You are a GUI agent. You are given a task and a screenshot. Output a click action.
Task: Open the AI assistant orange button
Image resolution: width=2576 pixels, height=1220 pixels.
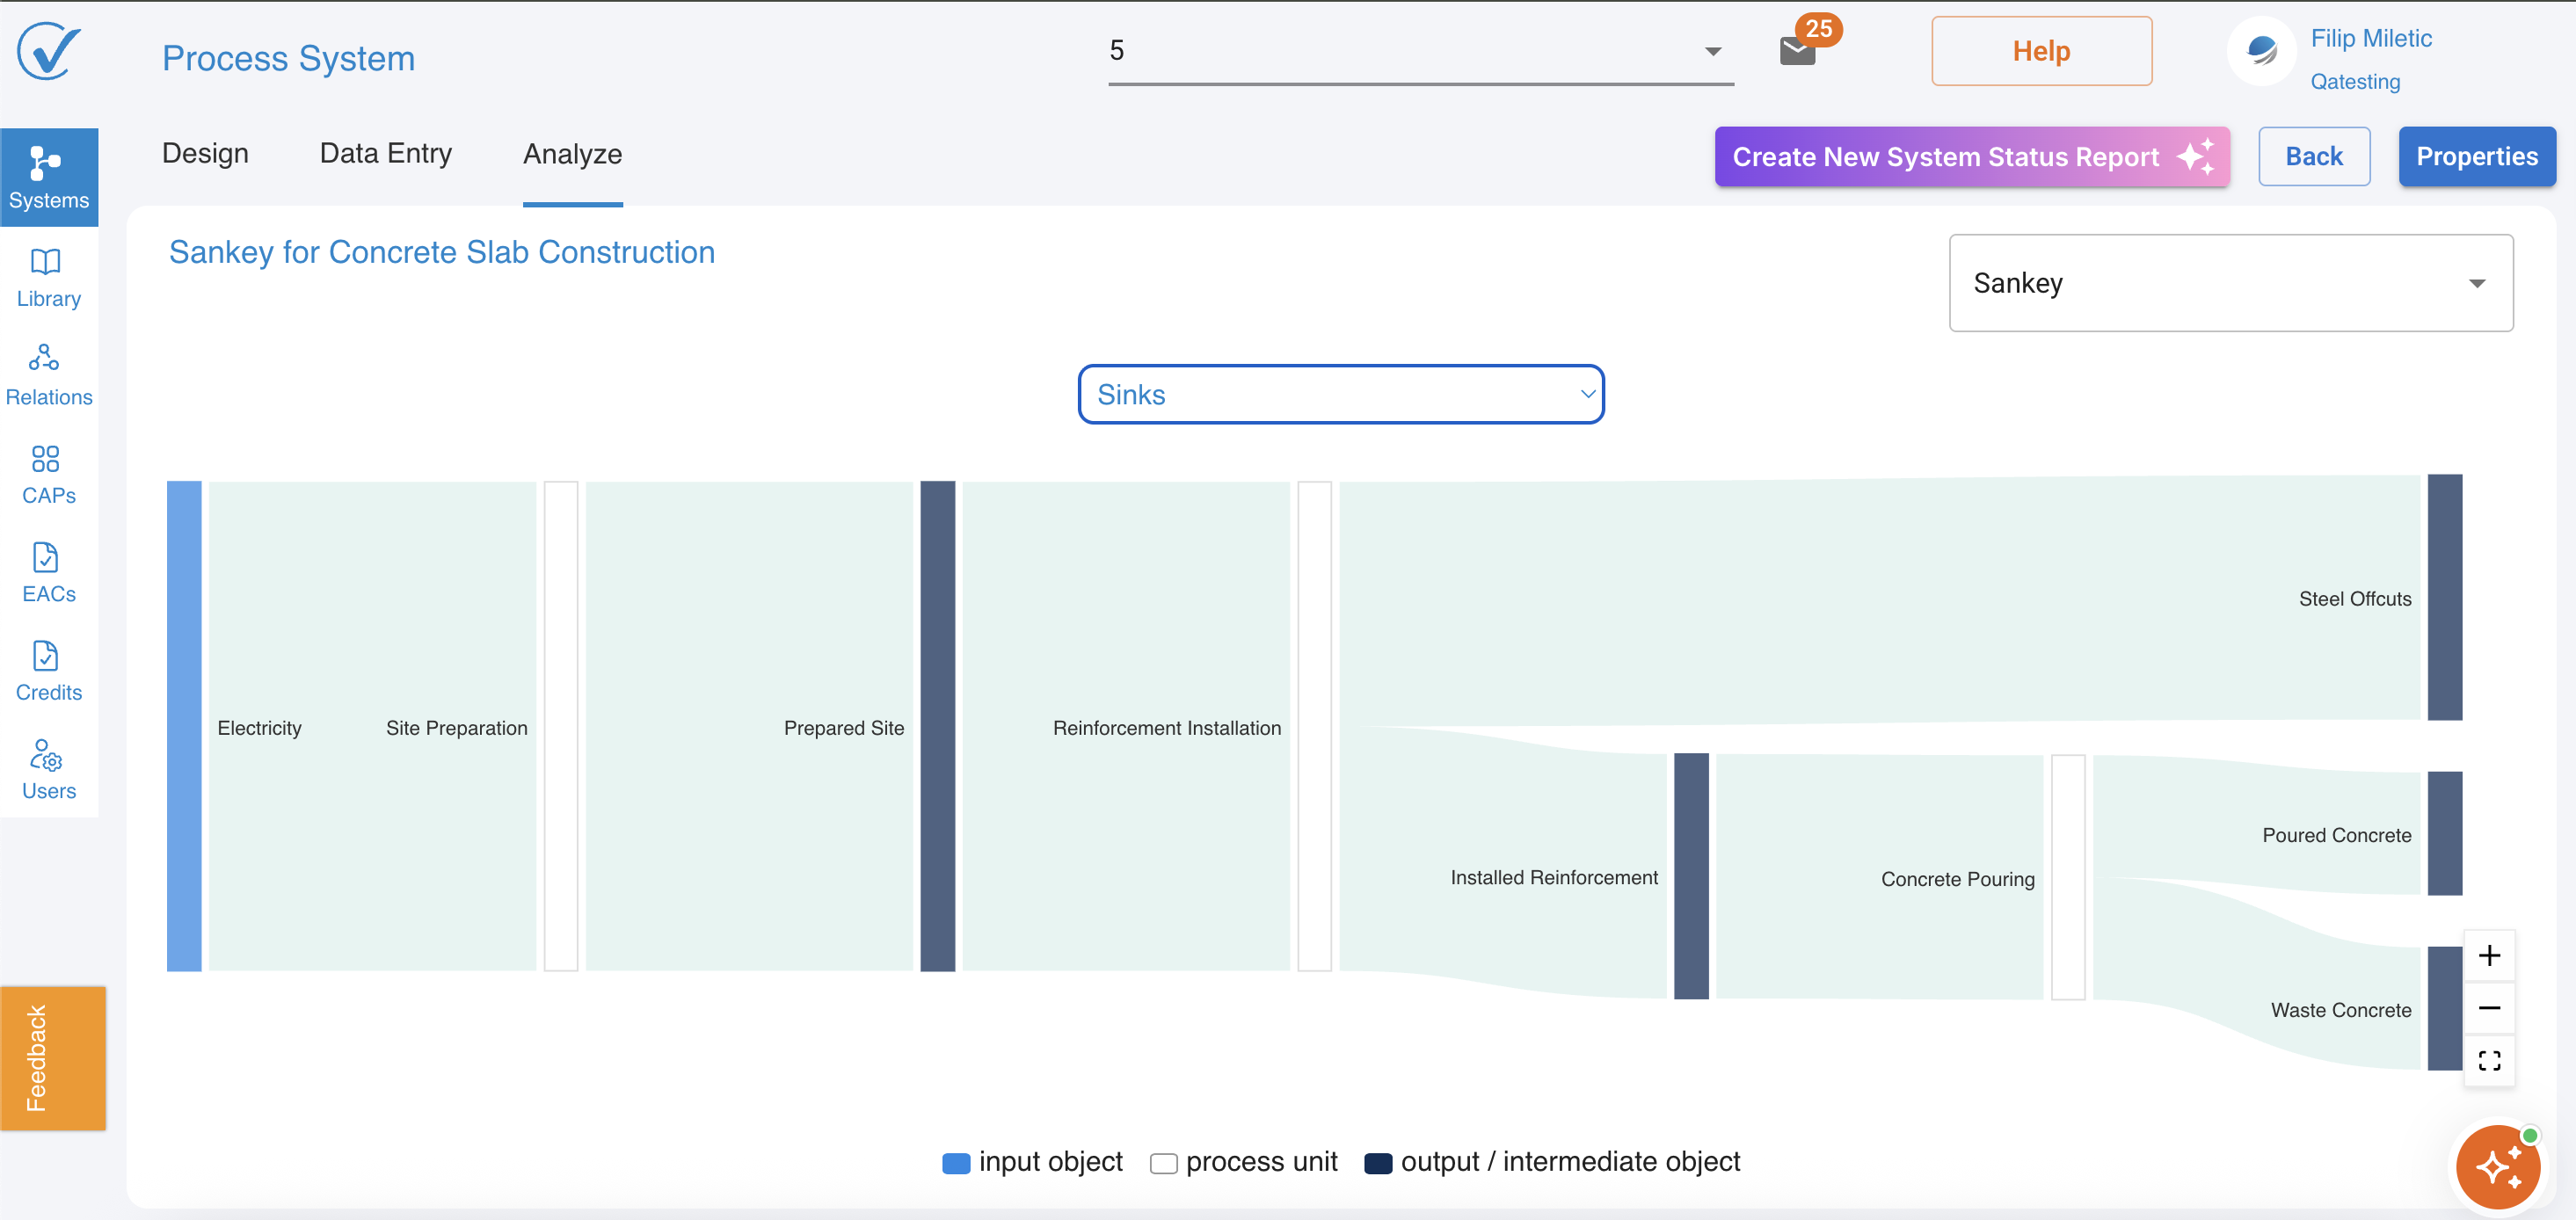point(2497,1166)
